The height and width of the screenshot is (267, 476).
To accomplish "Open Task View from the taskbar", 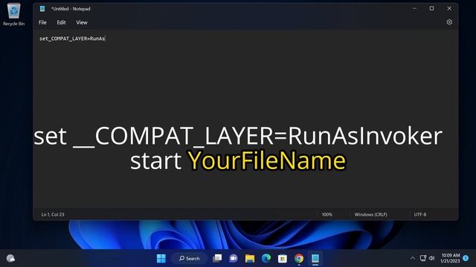I will click(217, 258).
